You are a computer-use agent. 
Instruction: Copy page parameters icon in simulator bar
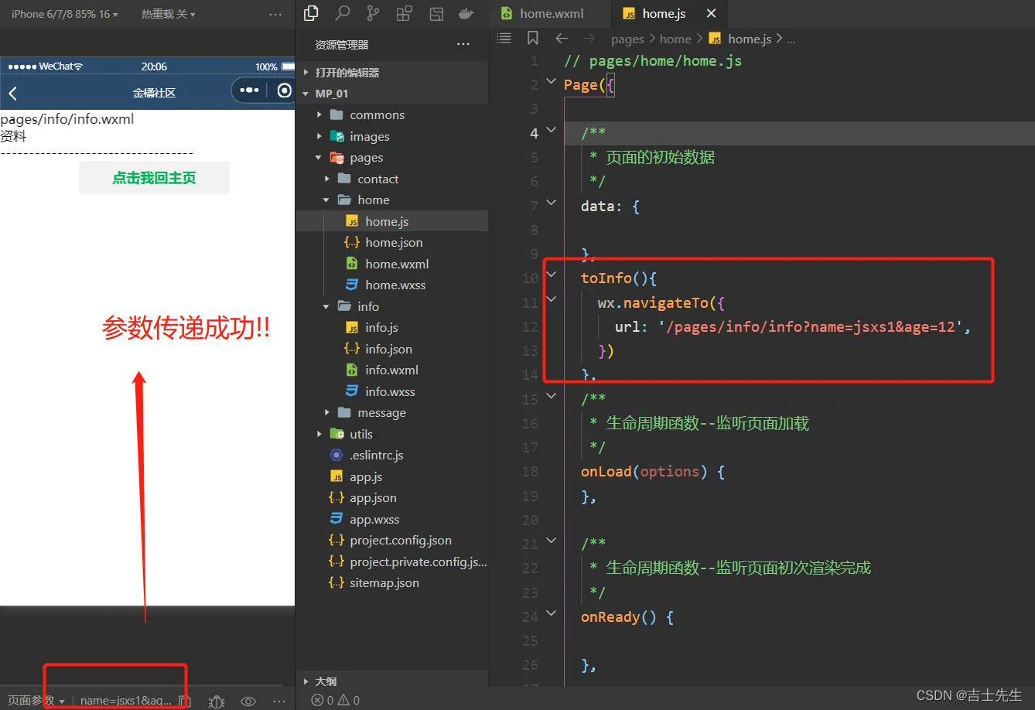184,701
